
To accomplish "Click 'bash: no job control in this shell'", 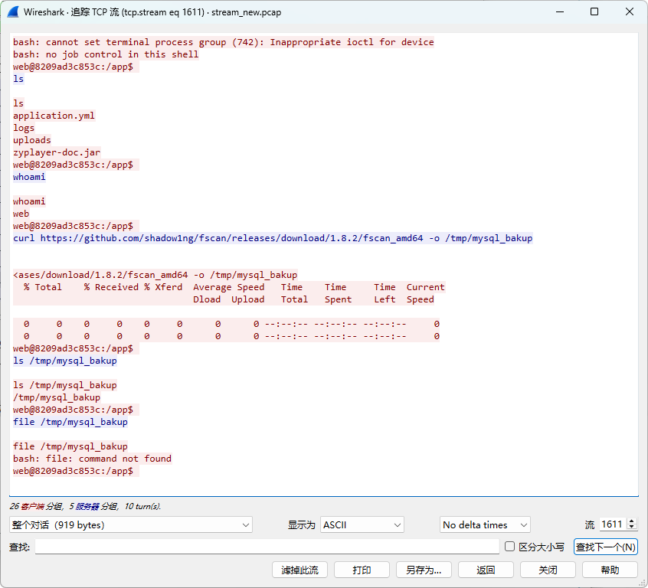I will [x=106, y=54].
